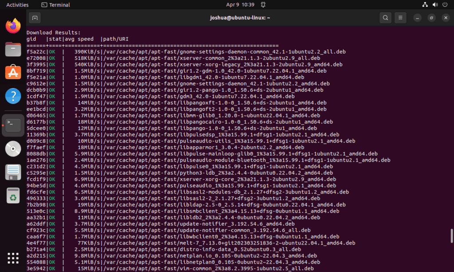This screenshot has height=272, width=454.
Task: Open system menu via the network icon
Action: (x=424, y=5)
